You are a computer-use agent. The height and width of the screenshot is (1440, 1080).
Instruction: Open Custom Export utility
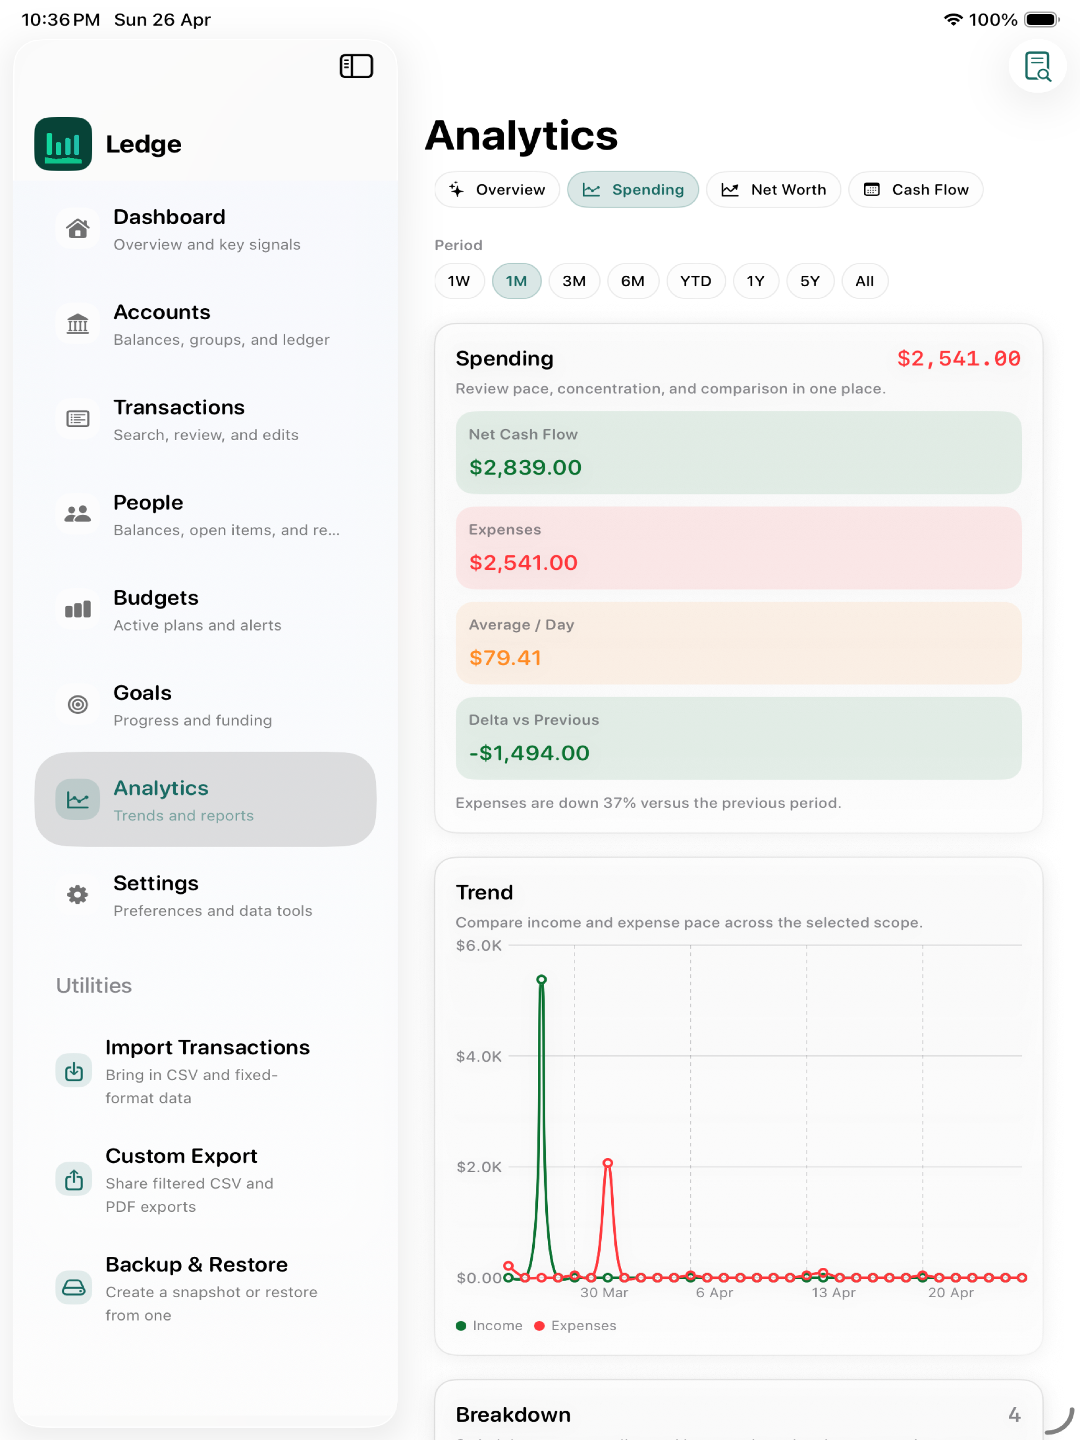pyautogui.click(x=205, y=1179)
